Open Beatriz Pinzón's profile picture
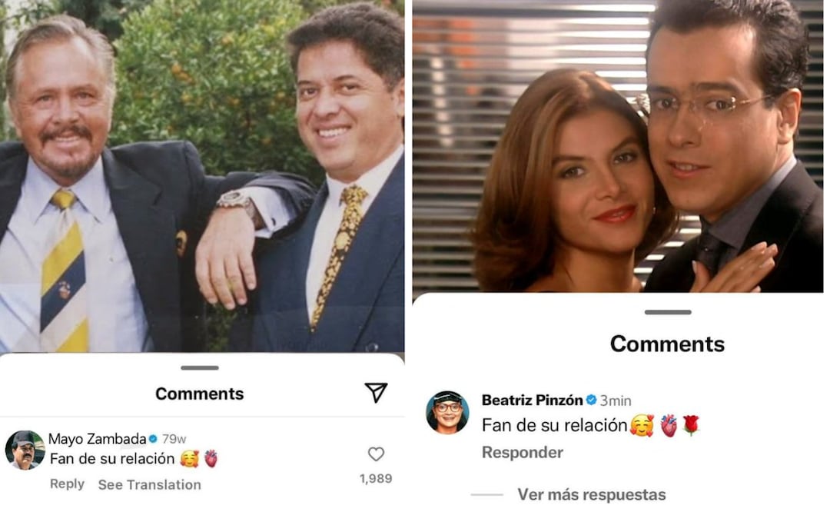The image size is (830, 512). [x=446, y=411]
